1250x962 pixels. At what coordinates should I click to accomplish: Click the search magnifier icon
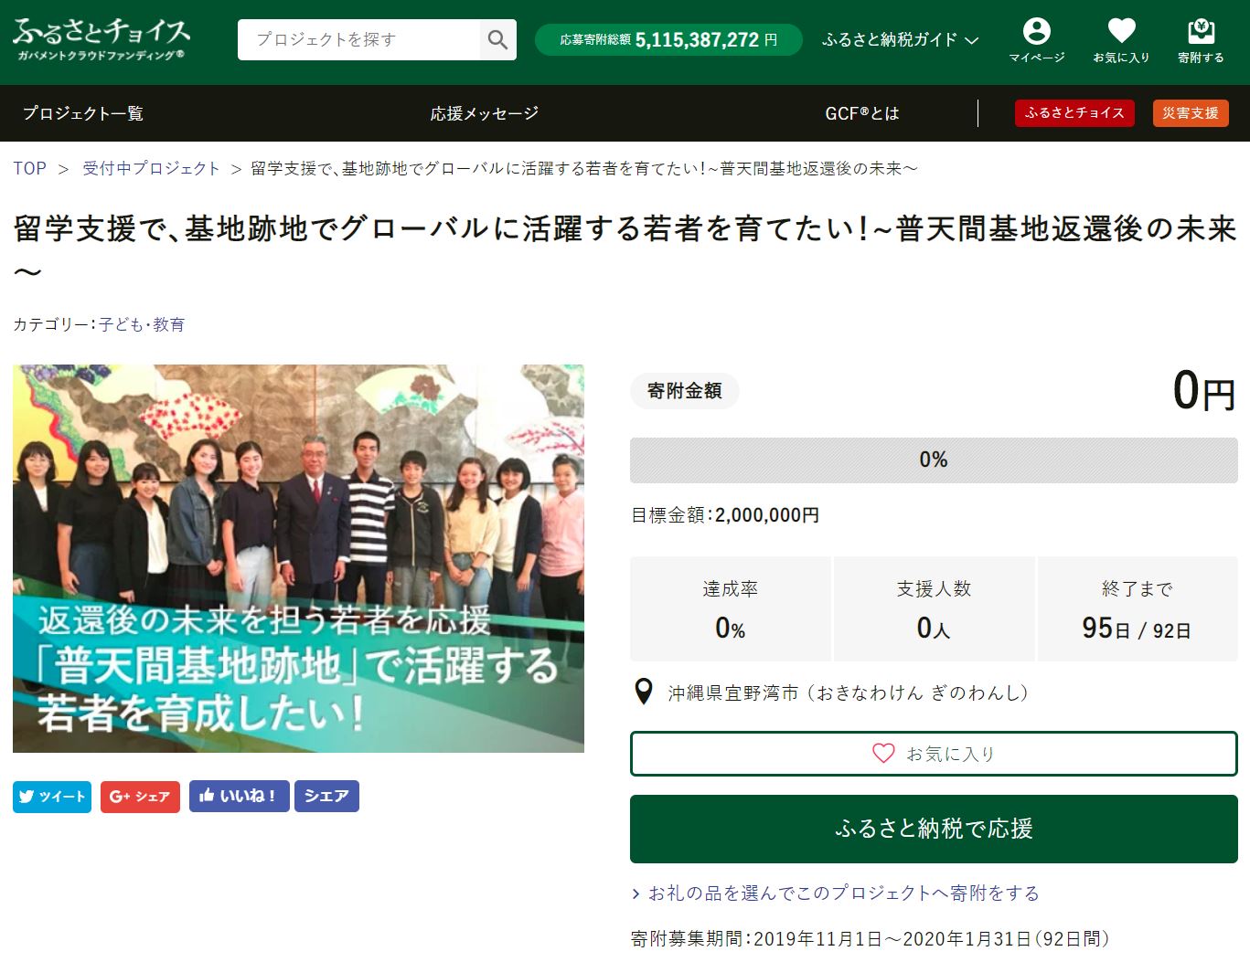497,39
